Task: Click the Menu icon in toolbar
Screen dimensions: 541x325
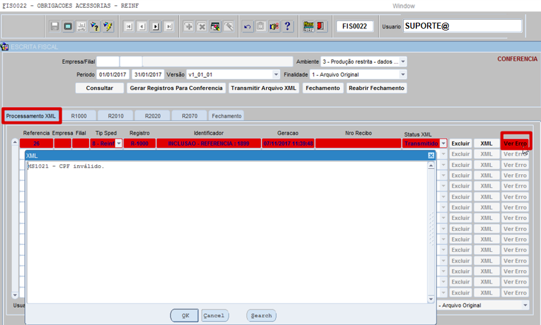Action: pyautogui.click(x=308, y=26)
